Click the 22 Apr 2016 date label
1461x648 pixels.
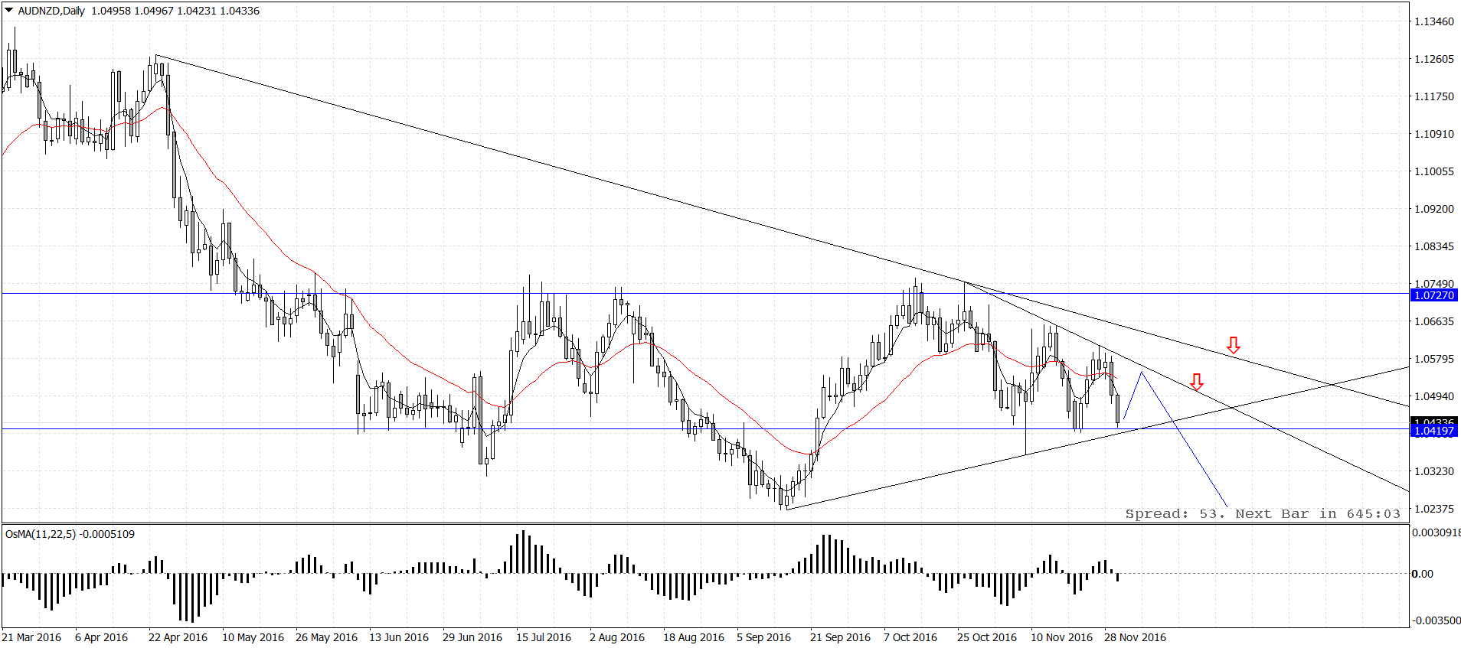(x=178, y=637)
